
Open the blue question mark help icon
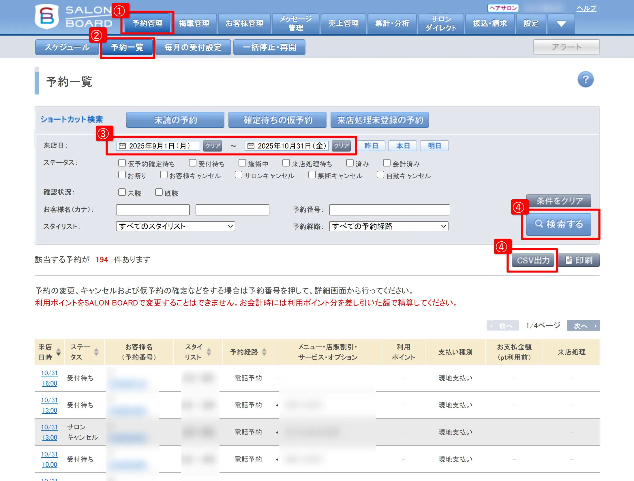(585, 79)
